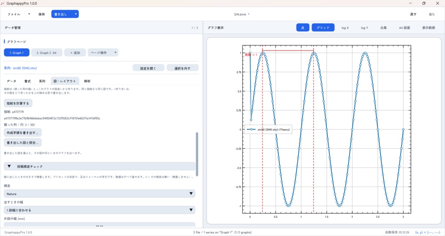Click the 1 / 3 counter in データ管理
Image resolution: width=445 pixels, height=236 pixels.
click(195, 28)
